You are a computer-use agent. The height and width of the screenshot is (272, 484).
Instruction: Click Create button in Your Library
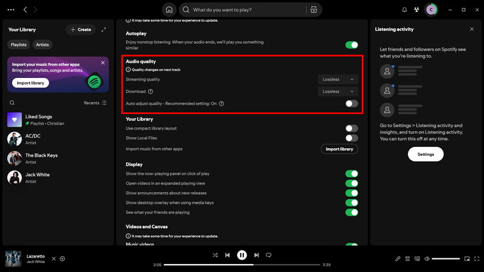point(81,29)
